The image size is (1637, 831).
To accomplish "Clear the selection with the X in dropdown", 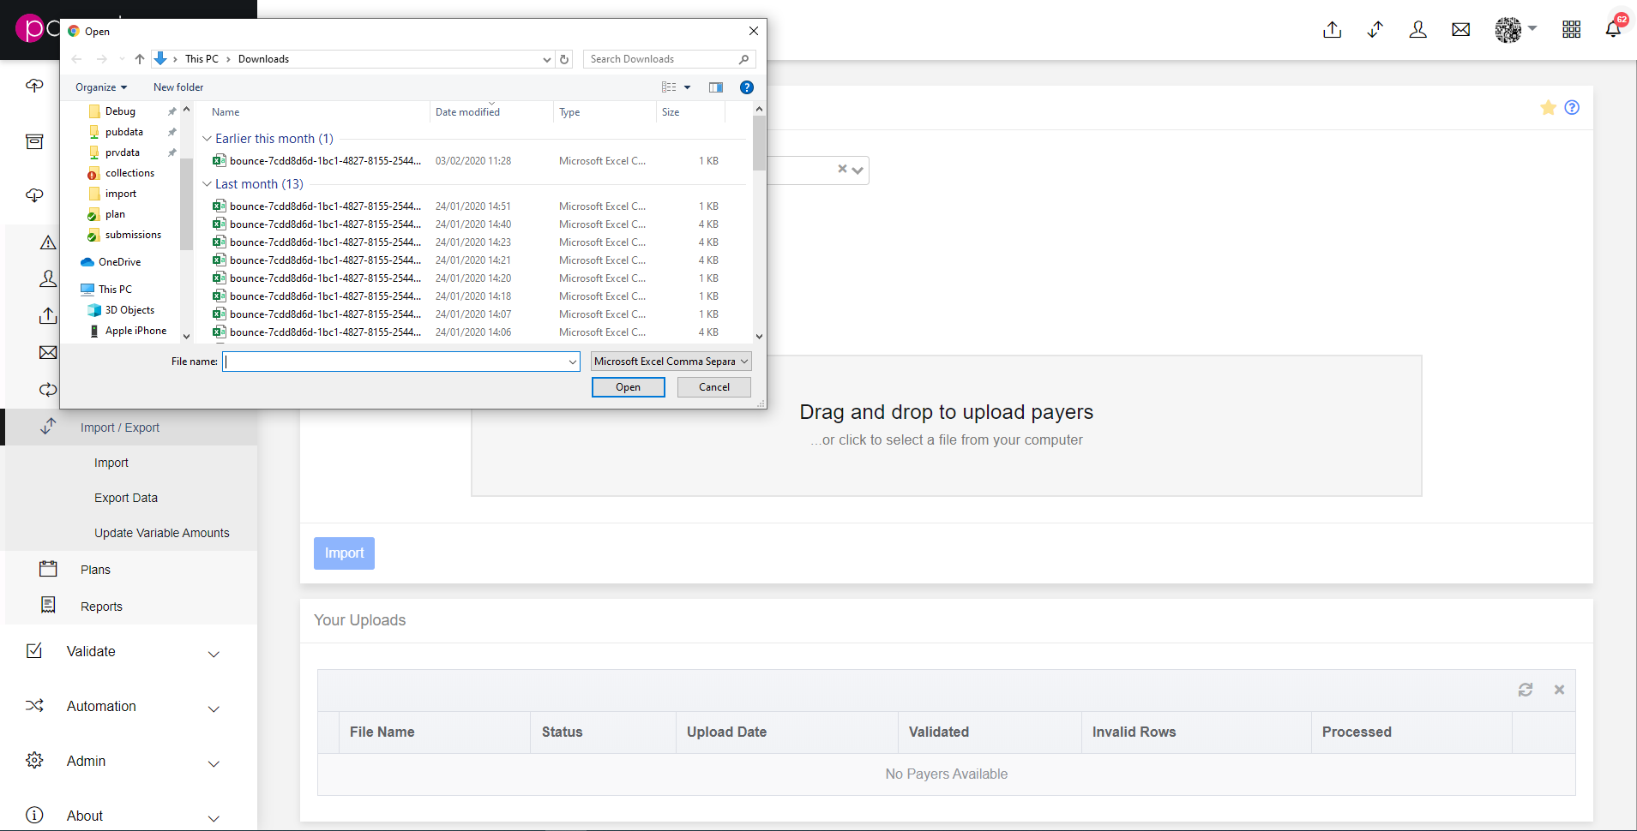I will tap(842, 170).
